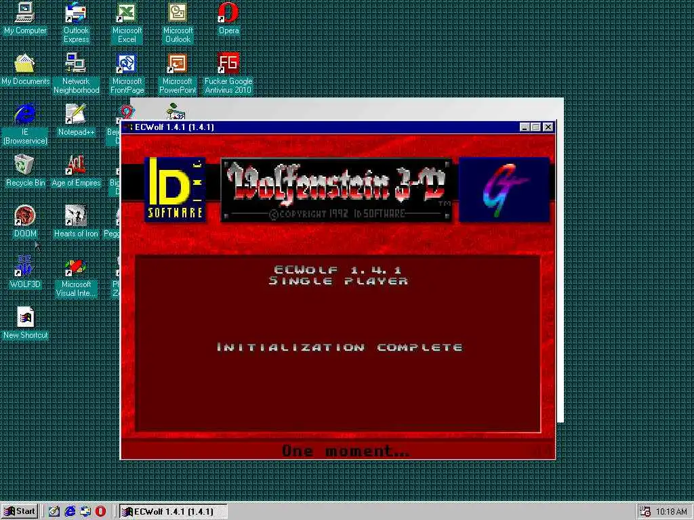
Task: Launch Opera from its desktop icon
Action: tap(228, 18)
